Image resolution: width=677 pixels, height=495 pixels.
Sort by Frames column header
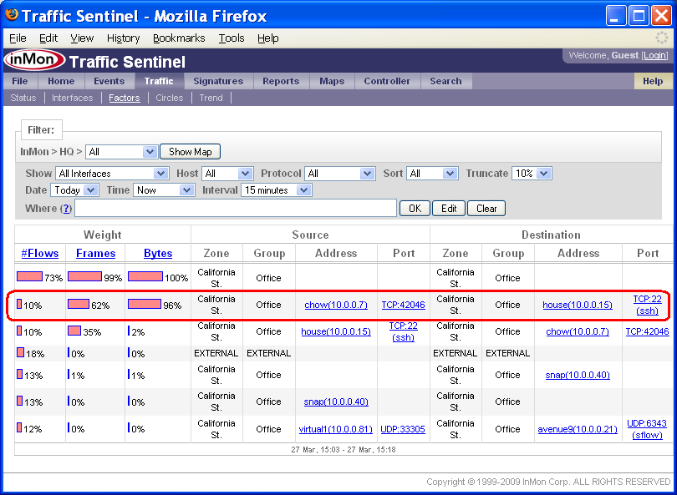[95, 253]
